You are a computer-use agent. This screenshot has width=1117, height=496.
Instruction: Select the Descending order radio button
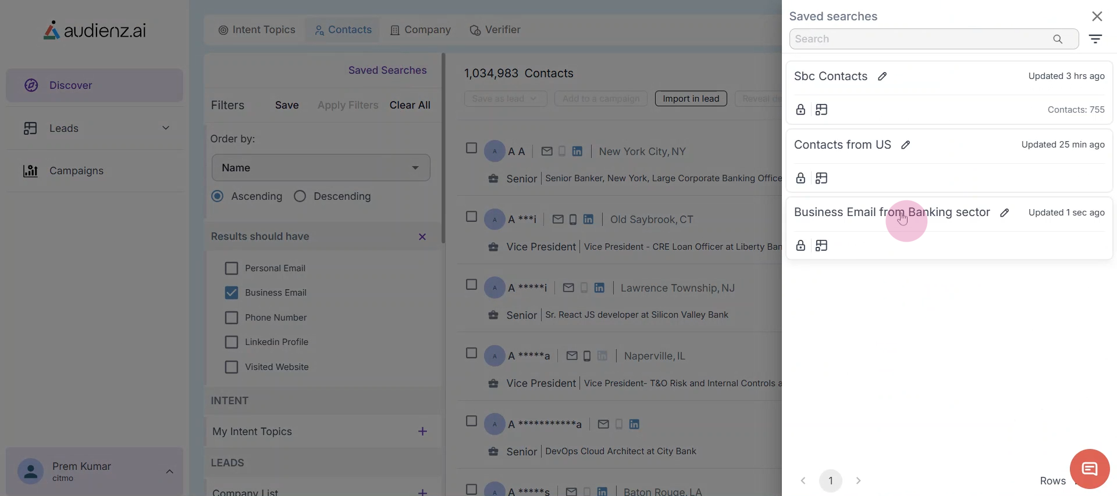tap(300, 196)
